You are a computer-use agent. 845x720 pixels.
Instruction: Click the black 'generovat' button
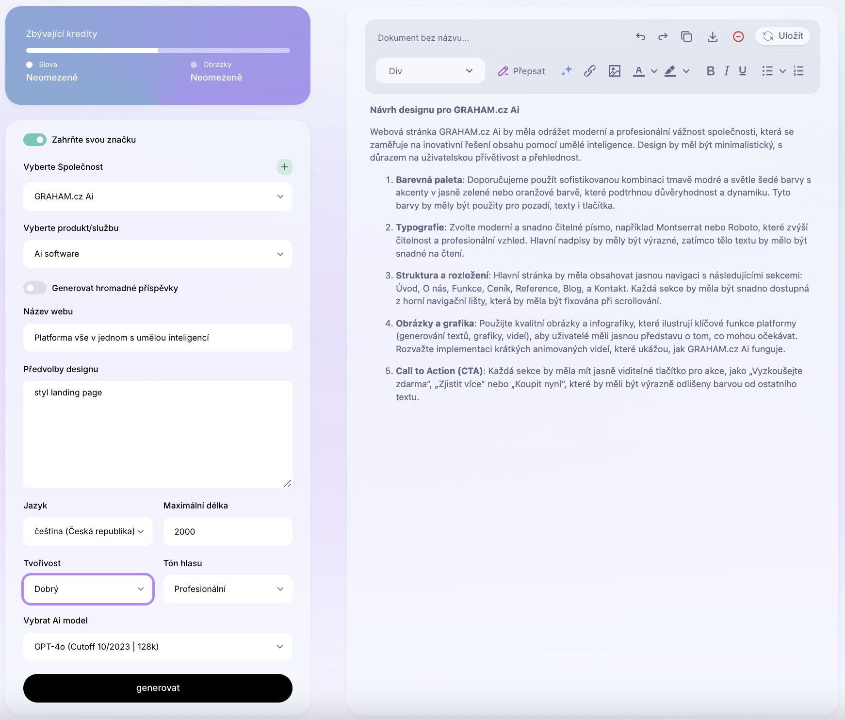coord(158,688)
